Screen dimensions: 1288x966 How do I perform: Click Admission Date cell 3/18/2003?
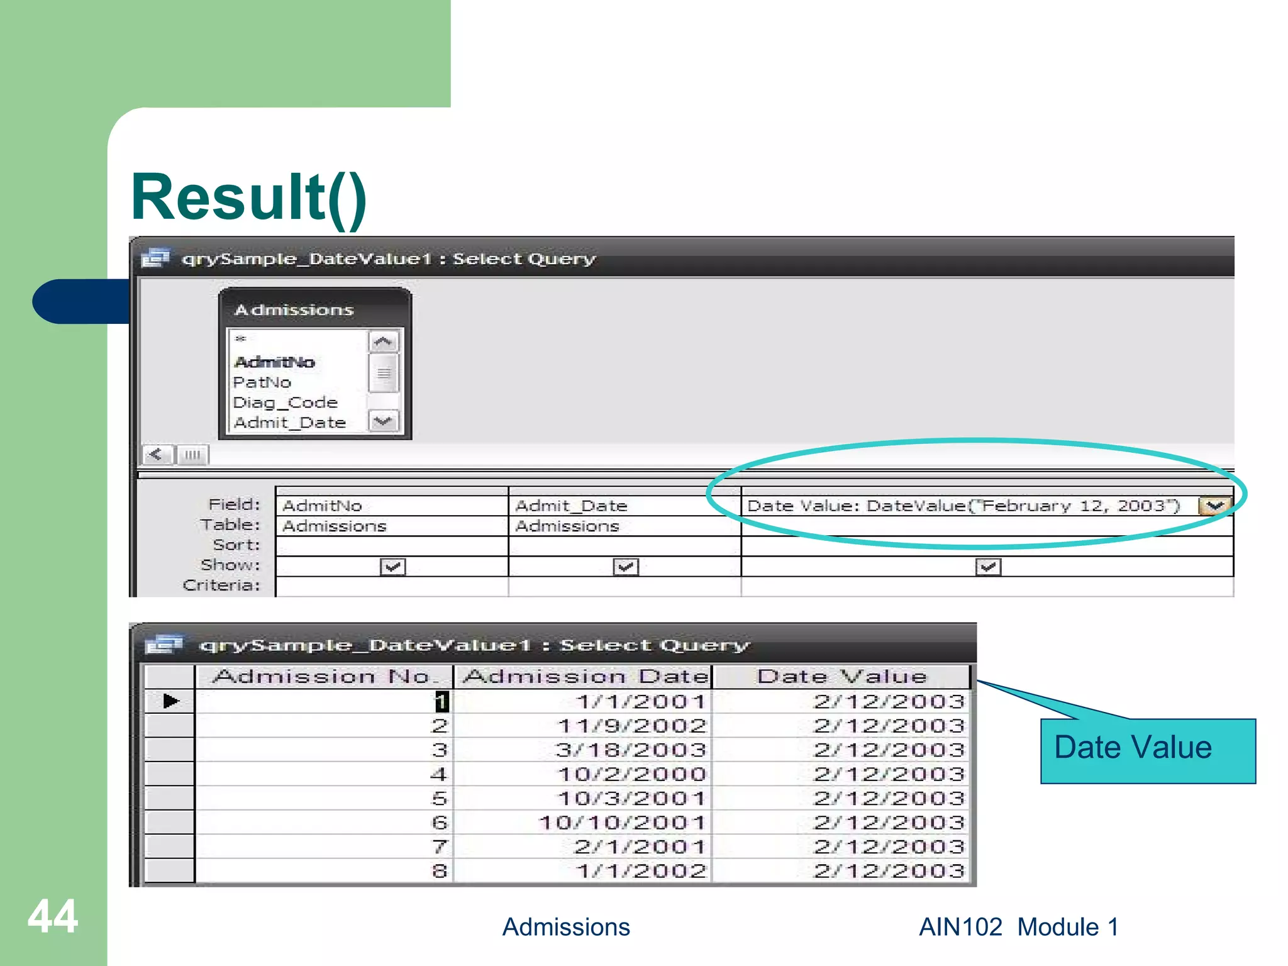click(x=583, y=750)
